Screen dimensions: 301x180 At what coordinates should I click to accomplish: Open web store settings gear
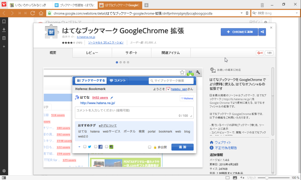(x=265, y=22)
